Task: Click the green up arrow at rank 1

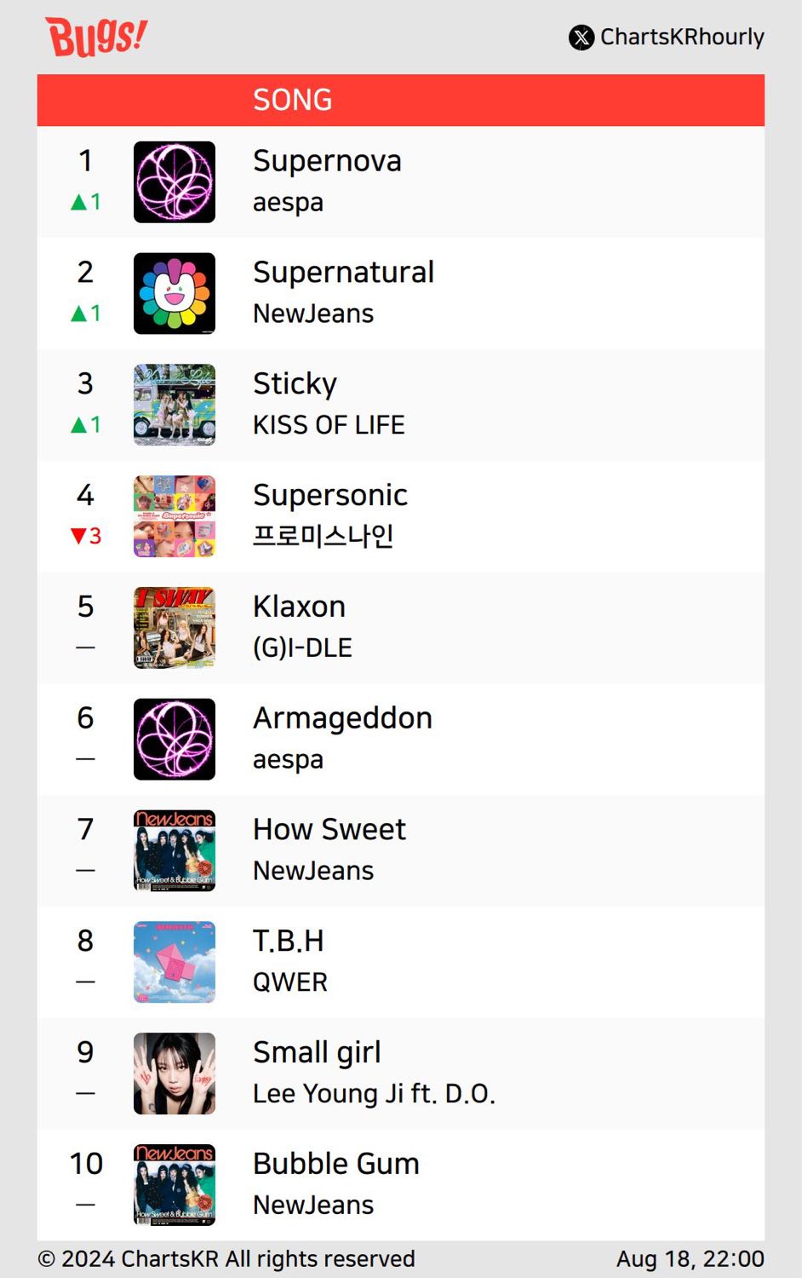Action: [78, 202]
